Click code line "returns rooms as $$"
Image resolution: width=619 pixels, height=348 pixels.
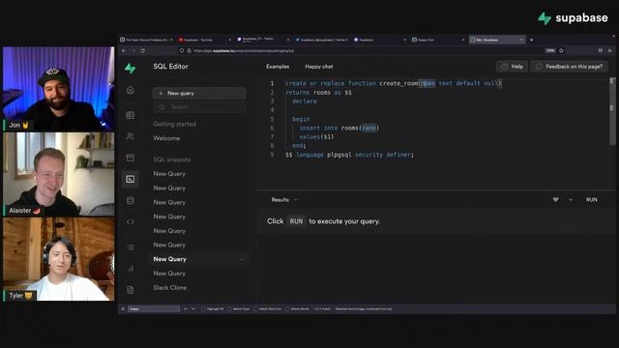(318, 93)
